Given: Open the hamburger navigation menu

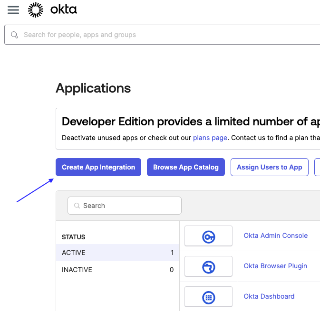Looking at the screenshot, I should click(x=13, y=10).
